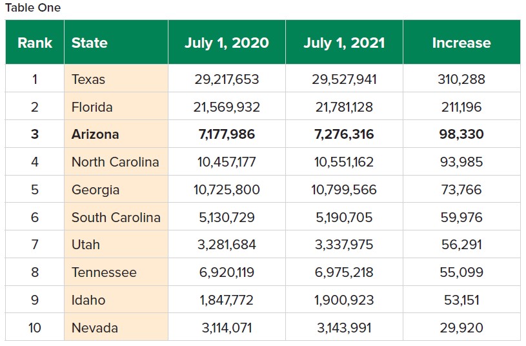The width and height of the screenshot is (526, 346).
Task: Select the Texas state cell
Action: pyautogui.click(x=88, y=79)
